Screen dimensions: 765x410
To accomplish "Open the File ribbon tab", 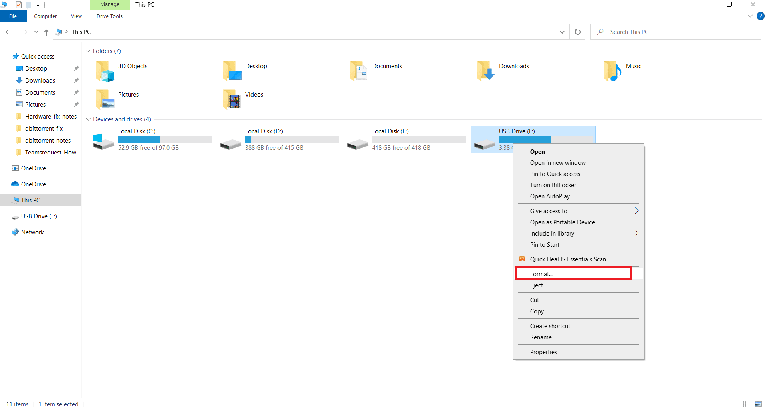I will [x=13, y=16].
